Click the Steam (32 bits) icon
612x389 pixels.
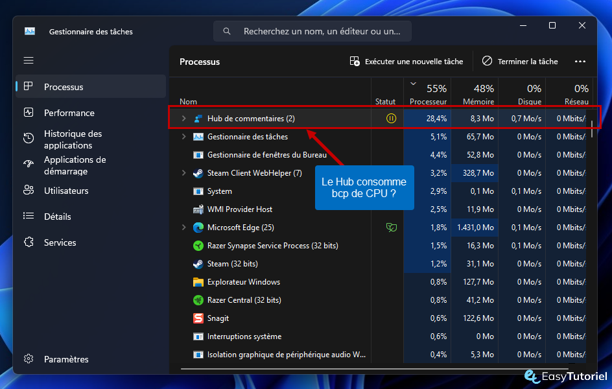(x=198, y=264)
